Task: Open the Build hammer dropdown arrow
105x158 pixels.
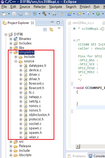Action: tap(49, 14)
